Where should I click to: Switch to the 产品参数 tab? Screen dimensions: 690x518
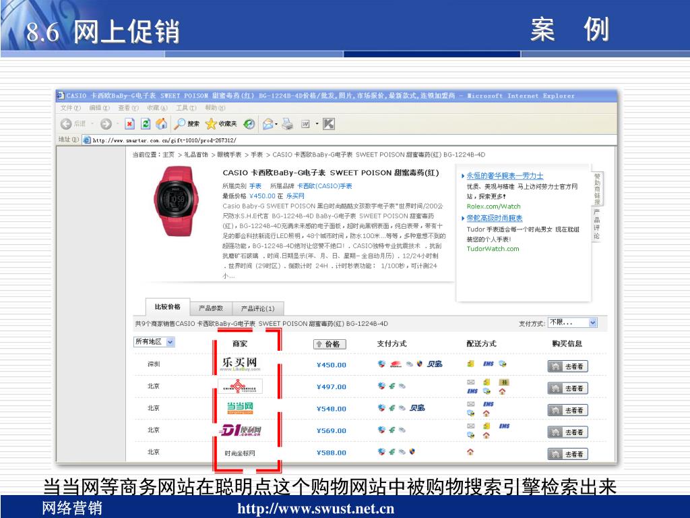[211, 308]
